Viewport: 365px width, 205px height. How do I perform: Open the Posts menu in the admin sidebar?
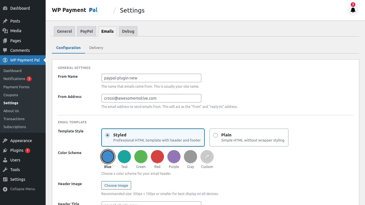pyautogui.click(x=16, y=21)
